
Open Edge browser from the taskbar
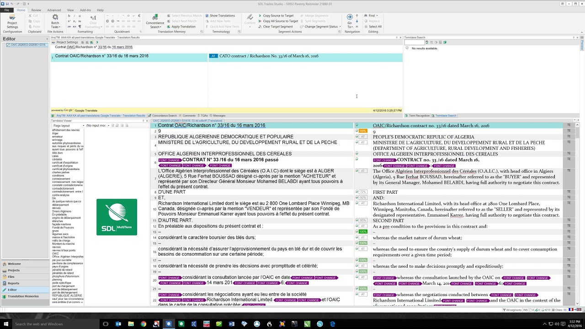332,324
